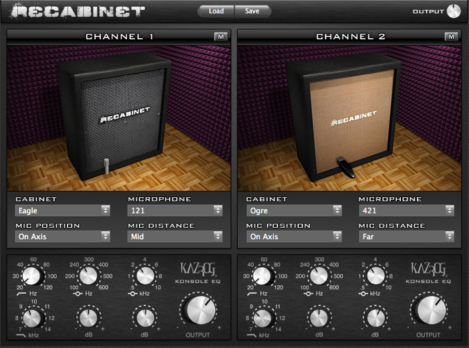Click the Channel 1 EQ large Output knob

click(198, 313)
